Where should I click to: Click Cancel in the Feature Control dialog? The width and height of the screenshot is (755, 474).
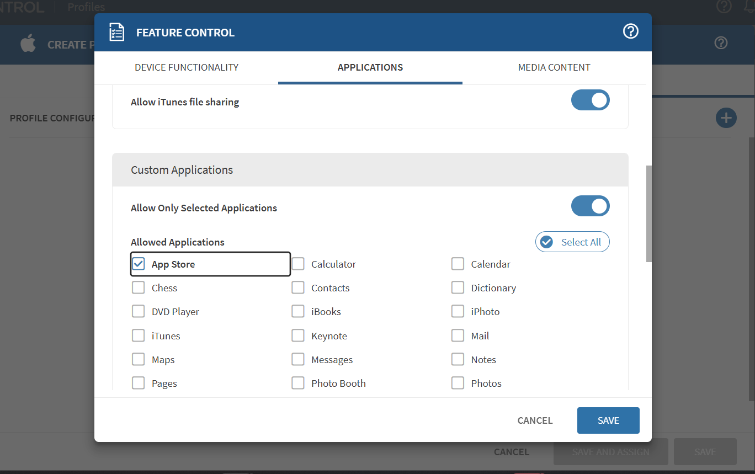tap(534, 420)
